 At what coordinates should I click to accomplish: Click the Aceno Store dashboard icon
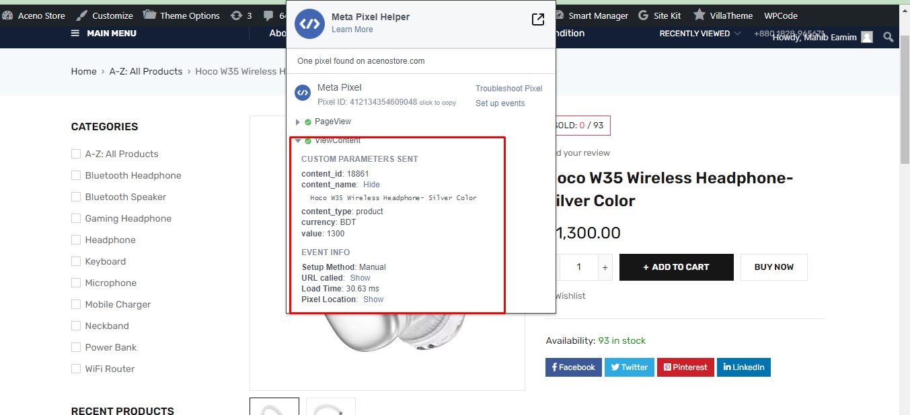coord(7,15)
